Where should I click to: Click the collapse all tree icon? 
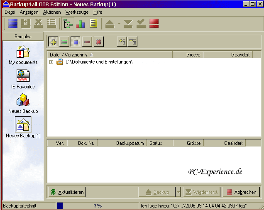132,42
